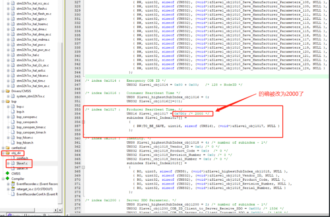
Task: Collapse the Compiler component node
Action: [3, 179]
